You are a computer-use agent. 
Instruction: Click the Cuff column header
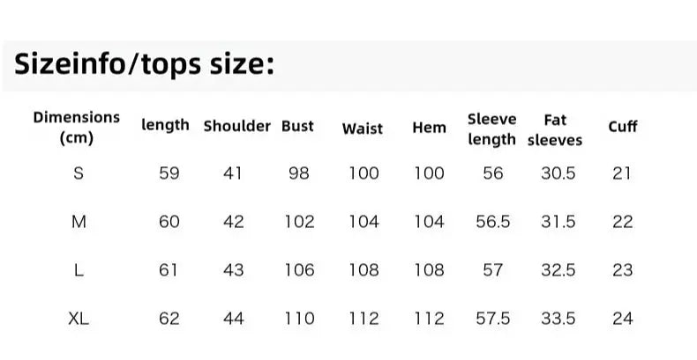tap(623, 127)
